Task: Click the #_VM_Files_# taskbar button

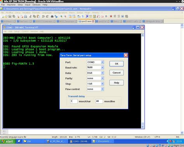Action: tap(57, 141)
